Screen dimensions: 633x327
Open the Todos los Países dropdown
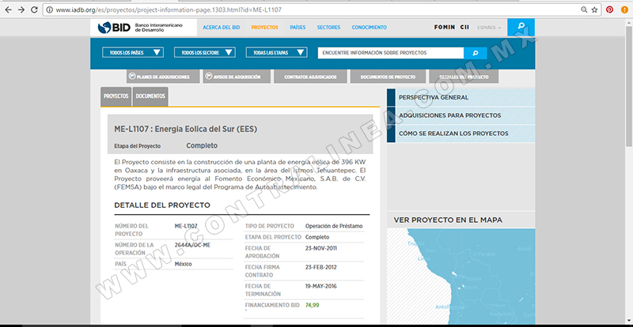(133, 52)
